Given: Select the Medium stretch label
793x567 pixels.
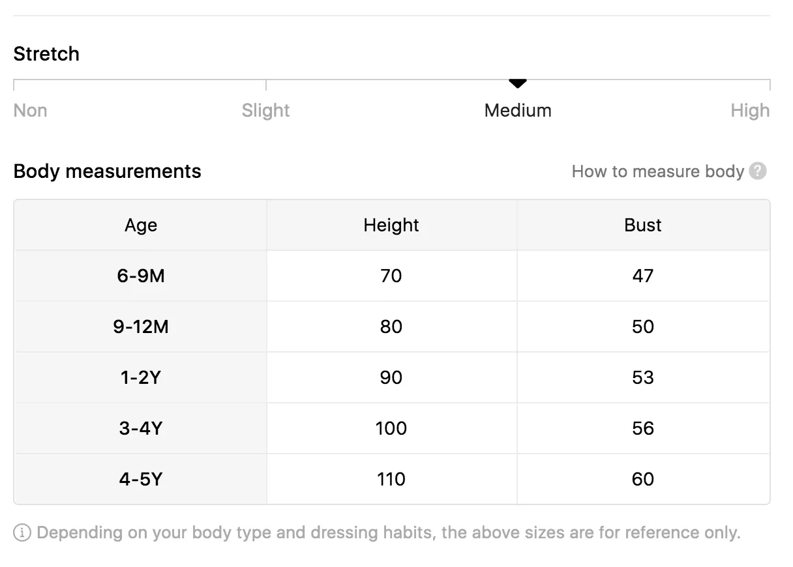Looking at the screenshot, I should (518, 110).
